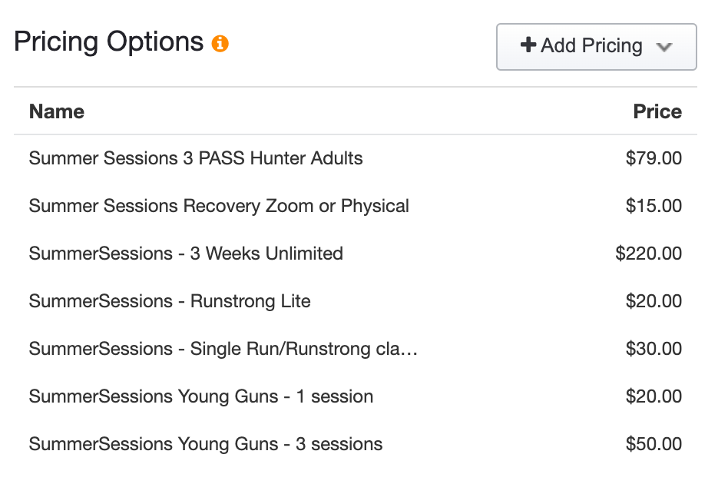The width and height of the screenshot is (728, 484).
Task: Open SummerSessions - Runstrong Lite pricing
Action: click(170, 301)
